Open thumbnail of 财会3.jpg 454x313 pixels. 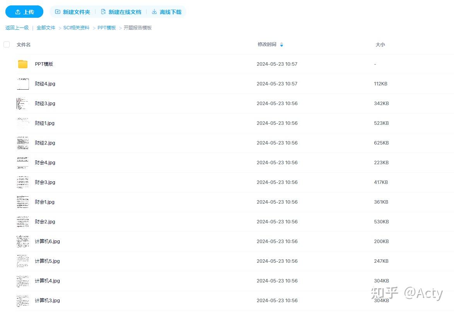click(23, 182)
